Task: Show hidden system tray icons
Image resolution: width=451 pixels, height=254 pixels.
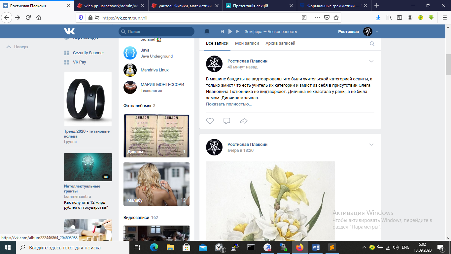Action: click(x=364, y=247)
